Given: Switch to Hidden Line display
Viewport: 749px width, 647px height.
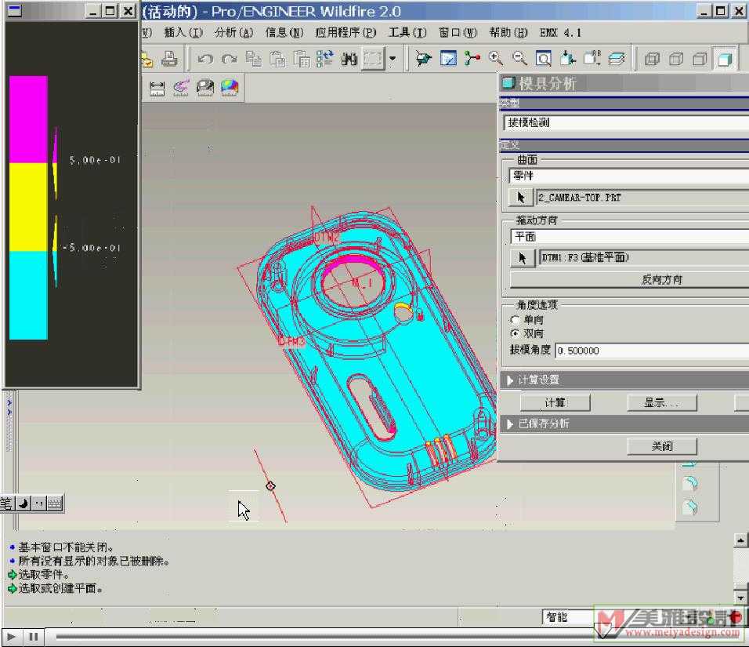Looking at the screenshot, I should click(676, 60).
